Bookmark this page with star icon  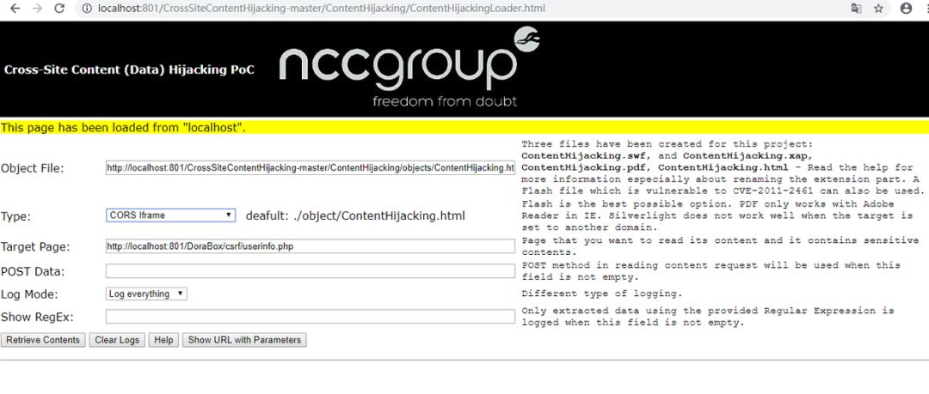point(878,9)
